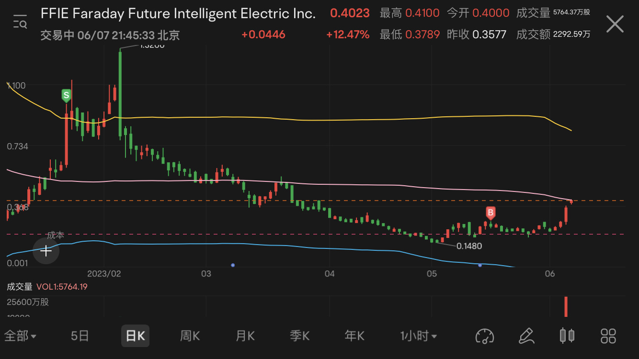The height and width of the screenshot is (359, 639).
Task: Select the 日K daily candlestick tab
Action: pyautogui.click(x=135, y=336)
